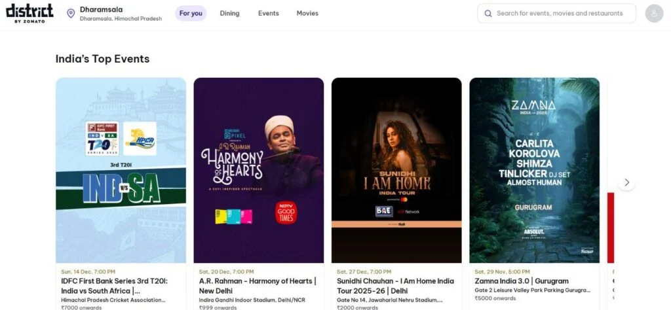This screenshot has width=671, height=310.
Task: Click the location pin icon
Action: [x=71, y=13]
